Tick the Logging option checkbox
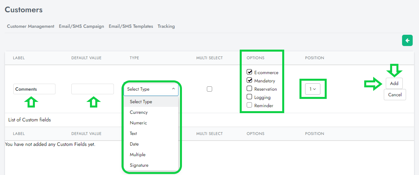The image size is (419, 175). [x=249, y=97]
